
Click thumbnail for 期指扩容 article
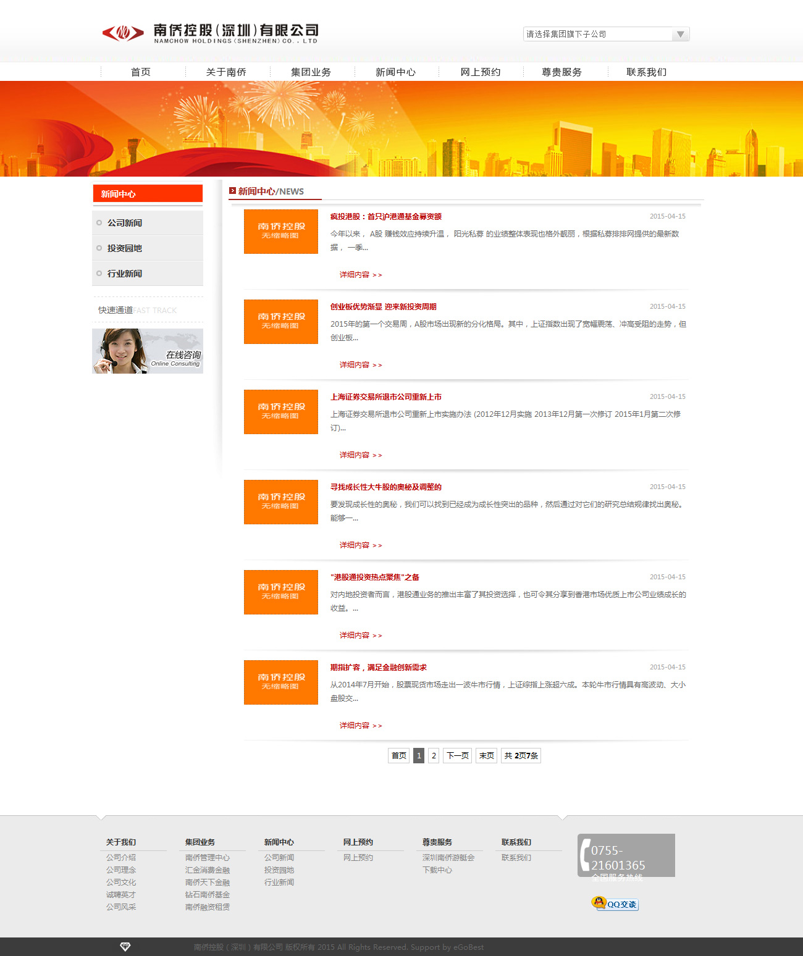[x=281, y=682]
